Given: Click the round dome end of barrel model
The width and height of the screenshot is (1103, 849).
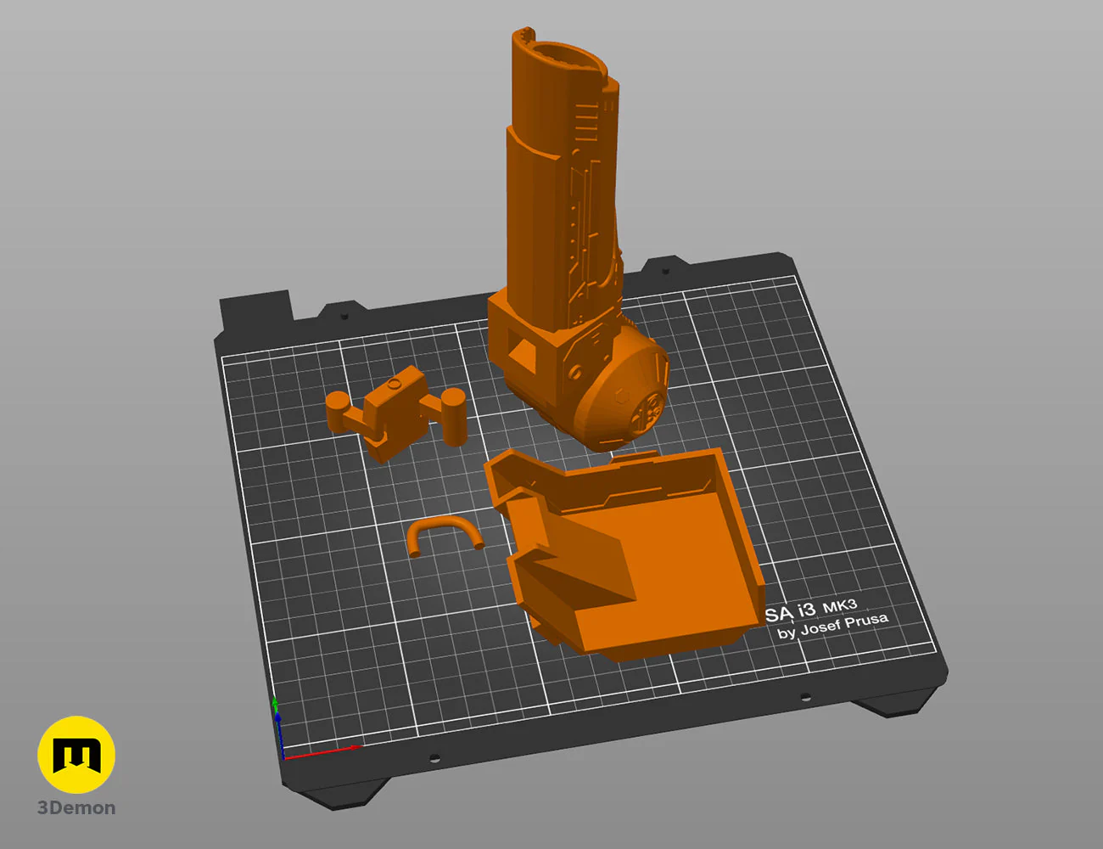Looking at the screenshot, I should pos(628,399).
